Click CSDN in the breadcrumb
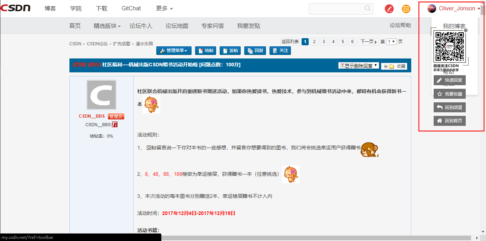 [75, 44]
